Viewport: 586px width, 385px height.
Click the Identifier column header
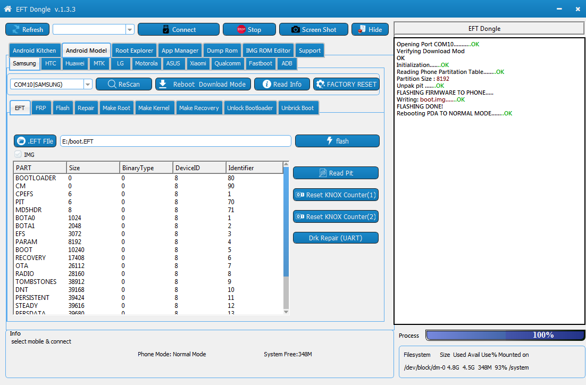pyautogui.click(x=254, y=168)
